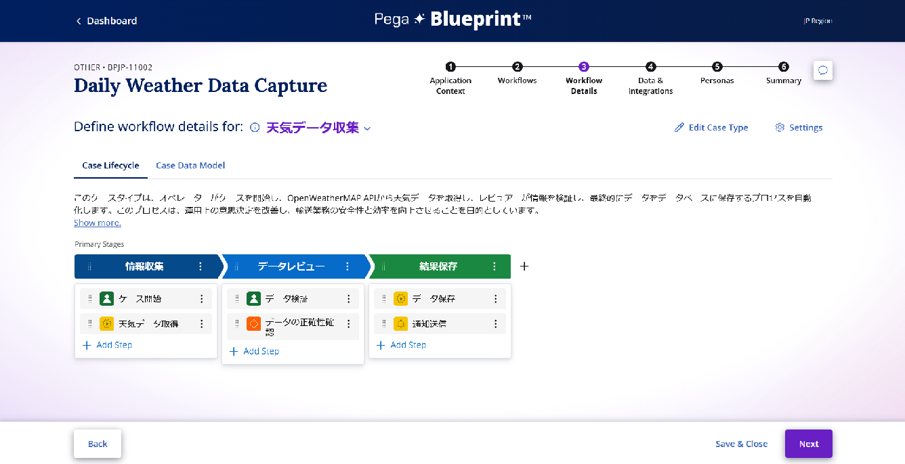The width and height of the screenshot is (905, 464).
Task: Open the データレビュー stage three-dot menu
Action: (x=348, y=266)
